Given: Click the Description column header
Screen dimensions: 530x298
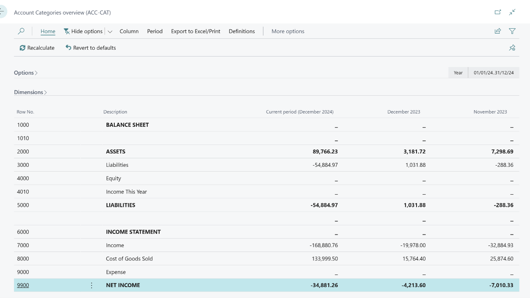Looking at the screenshot, I should coord(115,112).
